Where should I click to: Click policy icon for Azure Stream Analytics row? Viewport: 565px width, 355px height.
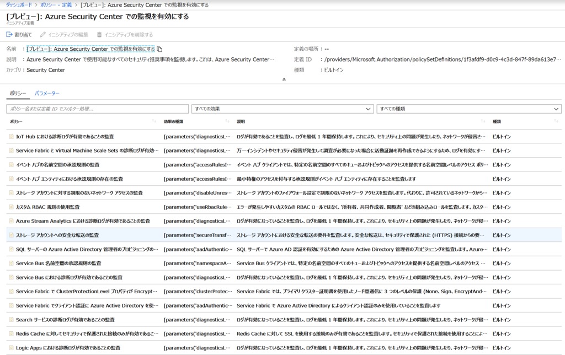point(11,221)
